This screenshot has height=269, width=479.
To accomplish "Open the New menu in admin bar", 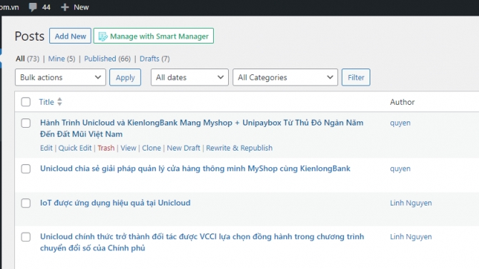I will click(x=75, y=7).
